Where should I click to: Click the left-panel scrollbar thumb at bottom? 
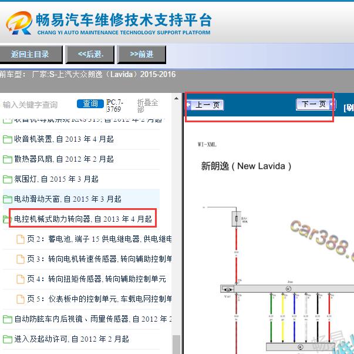click(x=176, y=345)
